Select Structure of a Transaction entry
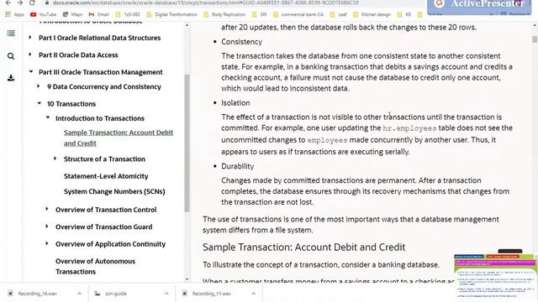538x302 pixels. click(104, 159)
